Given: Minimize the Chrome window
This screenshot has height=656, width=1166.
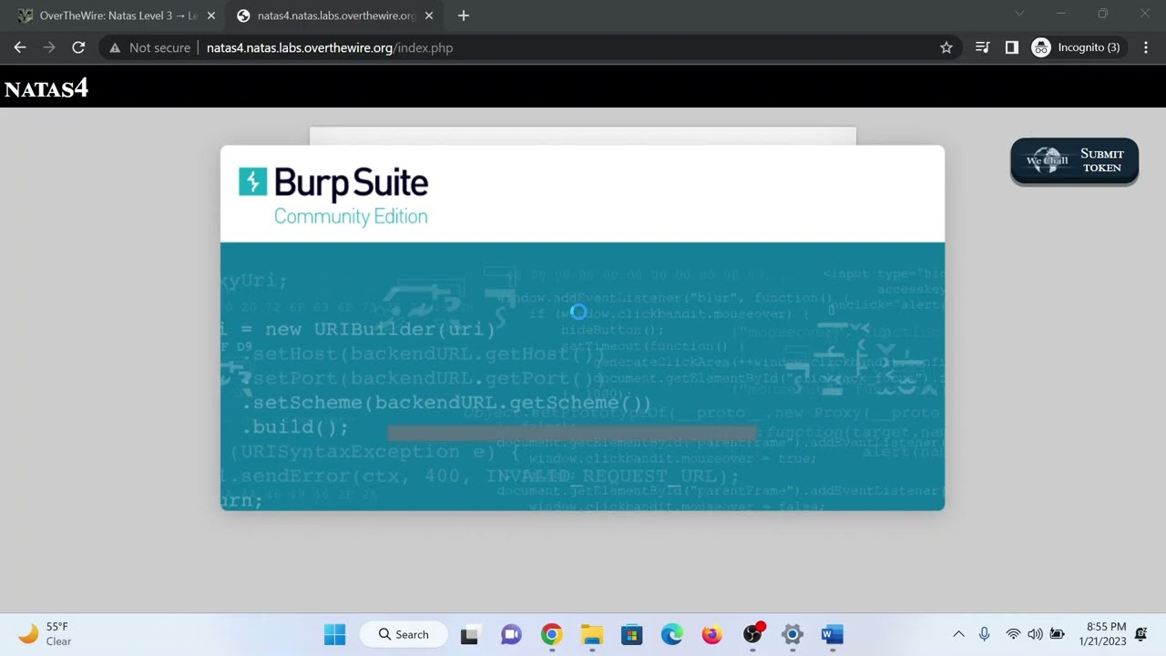Looking at the screenshot, I should click(x=1061, y=14).
